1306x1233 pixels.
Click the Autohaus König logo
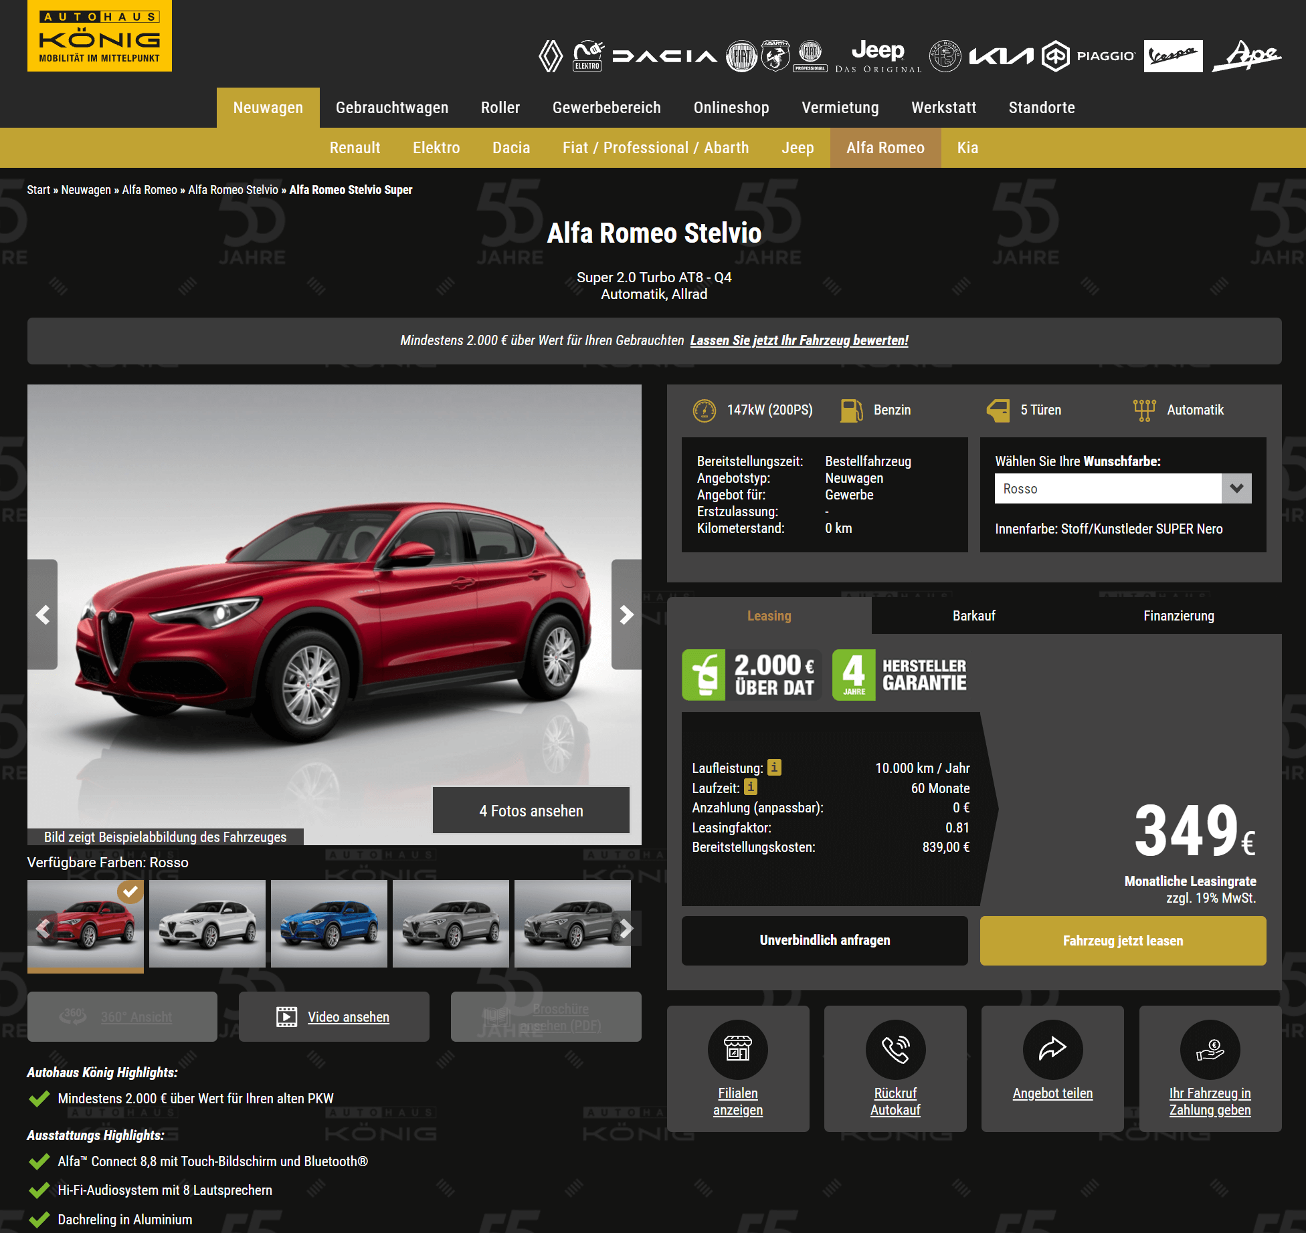tap(100, 35)
